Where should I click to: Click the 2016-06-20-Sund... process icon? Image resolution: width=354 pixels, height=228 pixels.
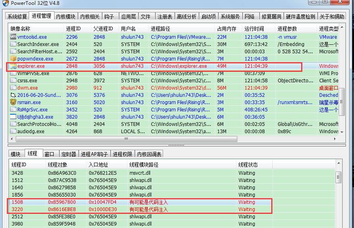[x=13, y=95]
